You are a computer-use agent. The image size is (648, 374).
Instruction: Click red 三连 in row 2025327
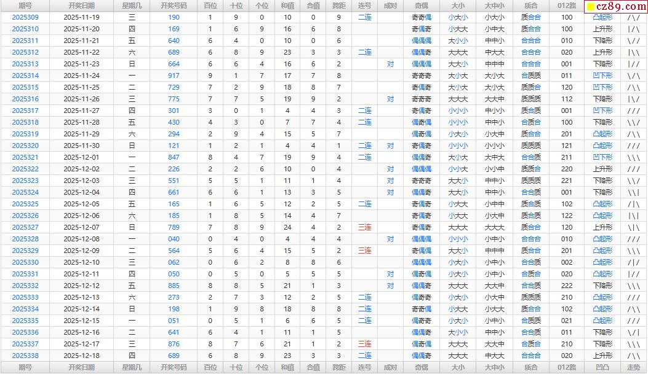(x=365, y=227)
